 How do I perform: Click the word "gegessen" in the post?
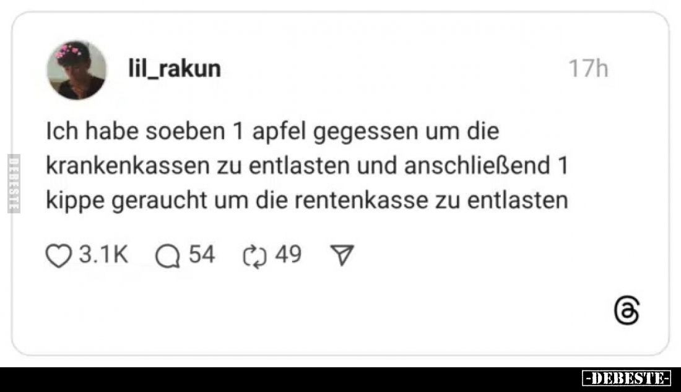[x=360, y=134]
